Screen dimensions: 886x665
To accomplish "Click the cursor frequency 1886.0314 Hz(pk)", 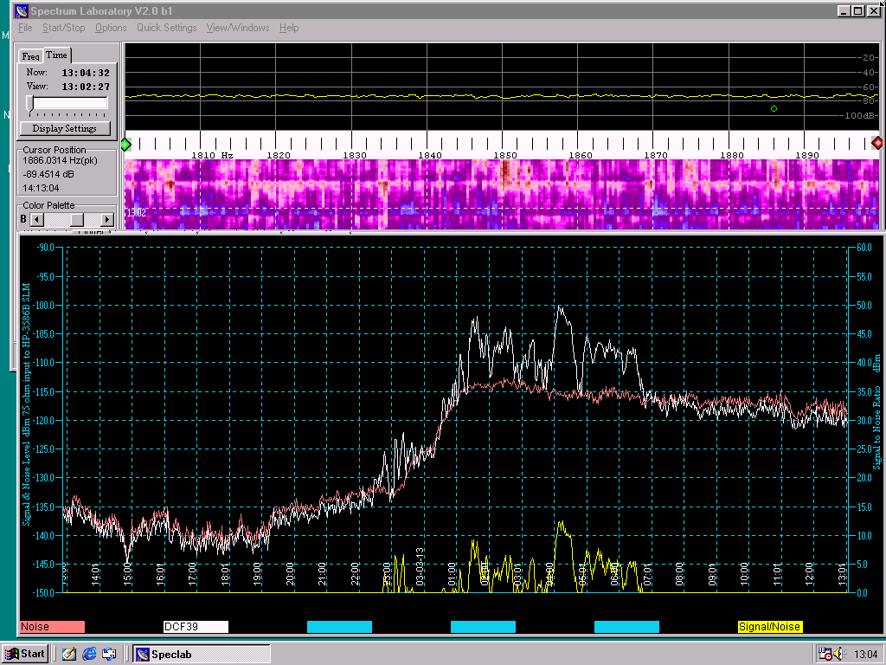I will 60,160.
